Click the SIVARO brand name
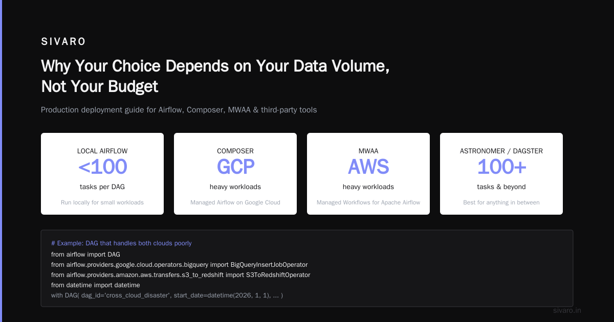This screenshot has width=614, height=322. [x=63, y=42]
